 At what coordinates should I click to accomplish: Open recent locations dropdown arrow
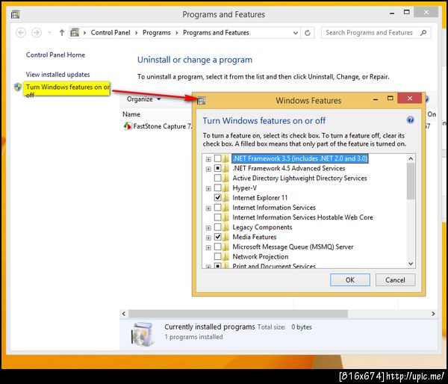[x=50, y=33]
